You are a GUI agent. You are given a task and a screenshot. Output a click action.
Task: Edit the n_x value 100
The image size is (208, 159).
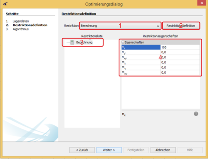180,47
